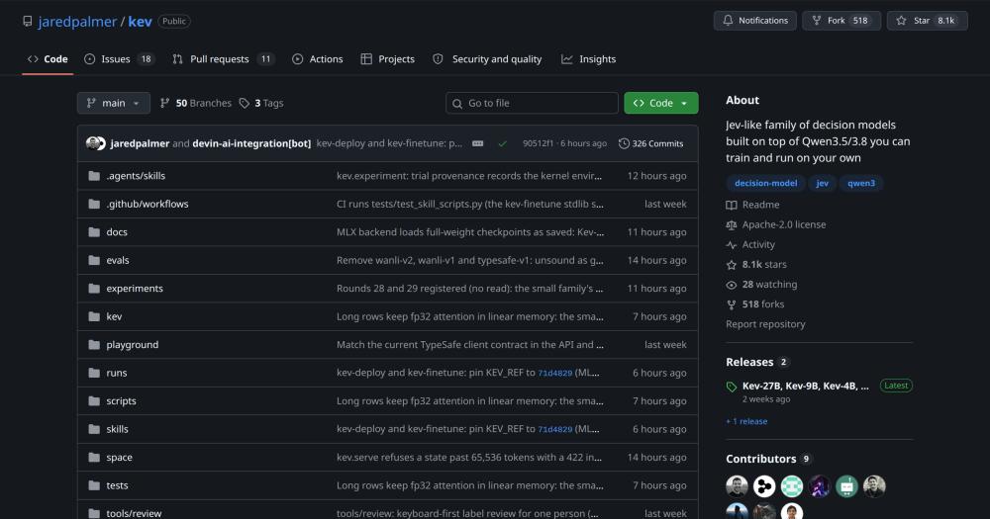The width and height of the screenshot is (990, 519).
Task: Click the kev repository name link
Action: [x=140, y=22]
